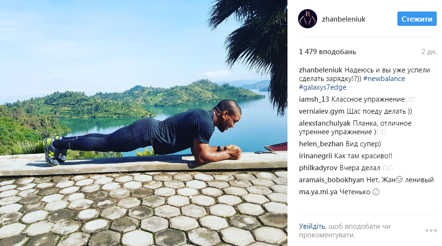Click the plank exercise photo
Screen dimensions: 442x246
click(143, 123)
